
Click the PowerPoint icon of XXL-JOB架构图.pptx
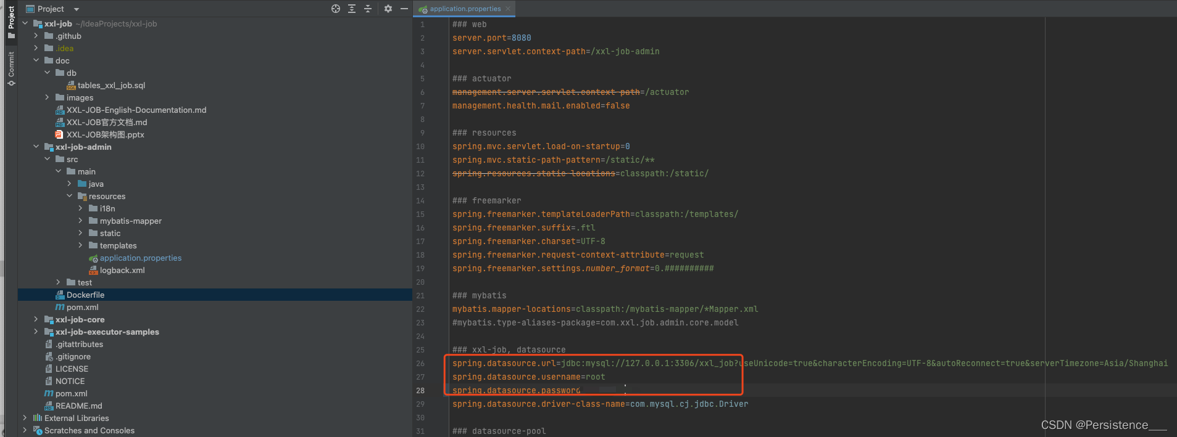click(x=60, y=134)
